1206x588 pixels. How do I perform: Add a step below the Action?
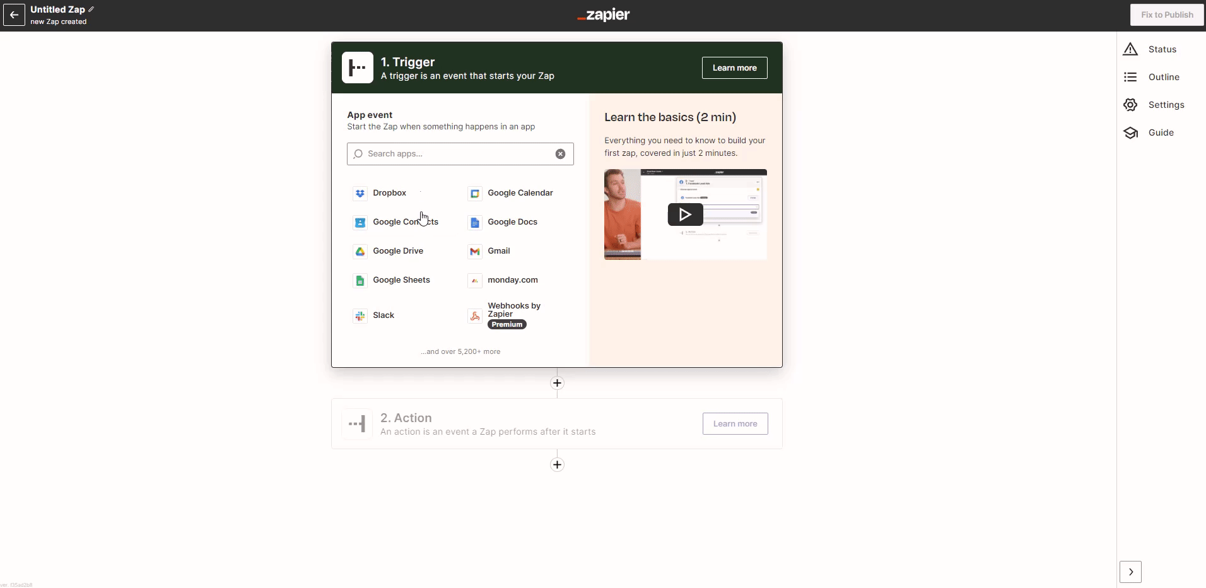coord(557,465)
